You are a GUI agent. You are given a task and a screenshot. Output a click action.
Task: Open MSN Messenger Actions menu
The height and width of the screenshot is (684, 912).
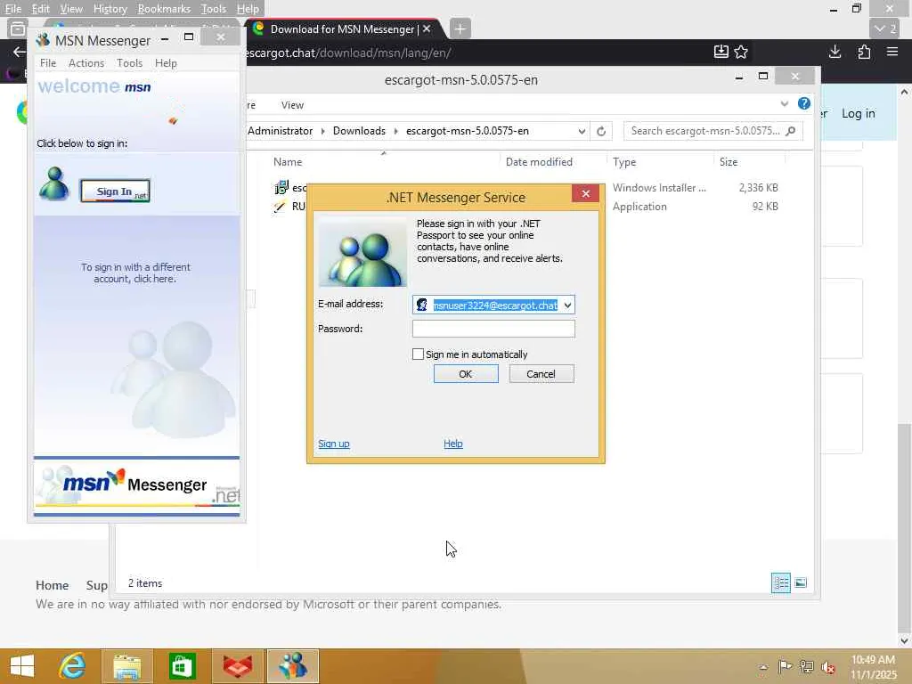click(x=86, y=63)
